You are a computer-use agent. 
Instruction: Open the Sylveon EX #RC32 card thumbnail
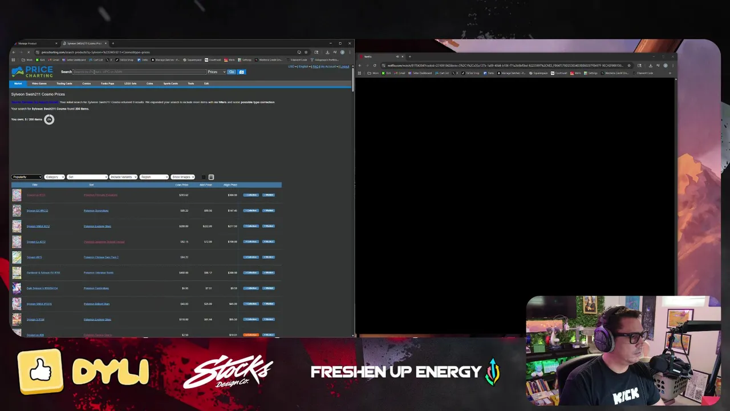click(x=17, y=211)
